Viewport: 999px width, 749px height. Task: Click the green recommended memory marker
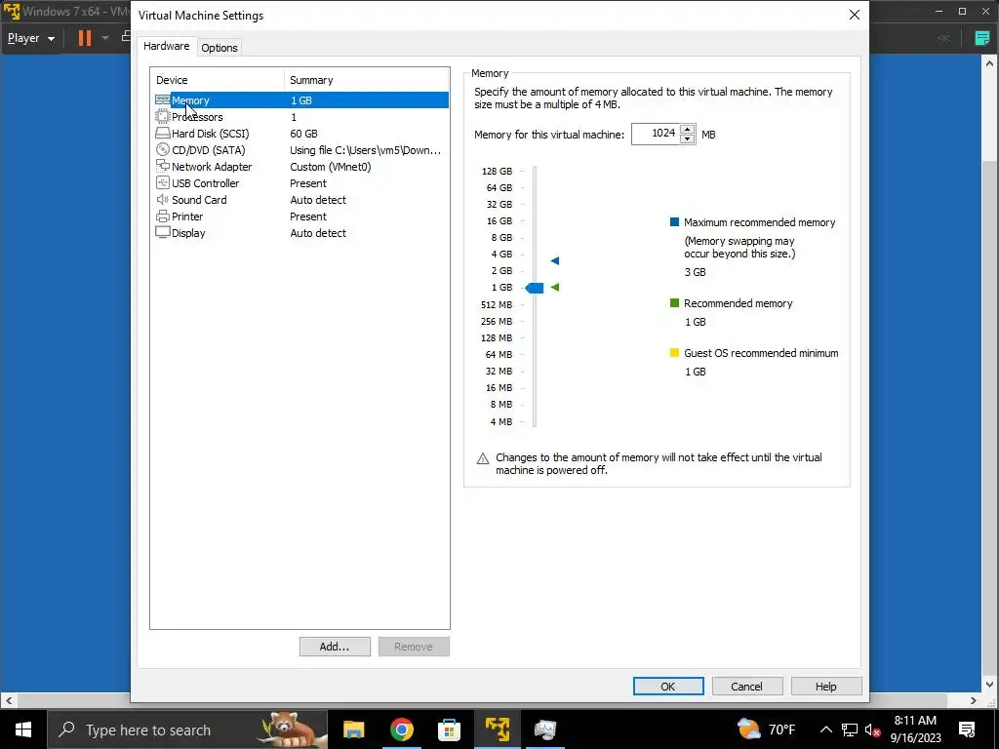(x=555, y=288)
